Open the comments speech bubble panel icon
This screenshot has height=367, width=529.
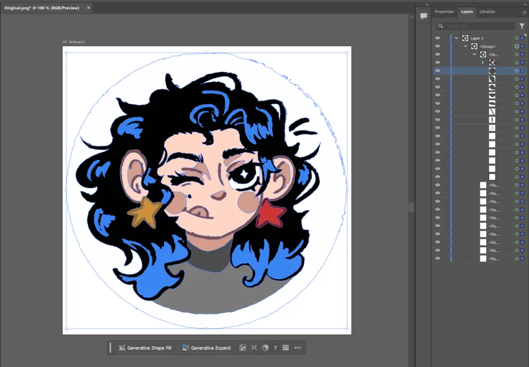[x=424, y=16]
